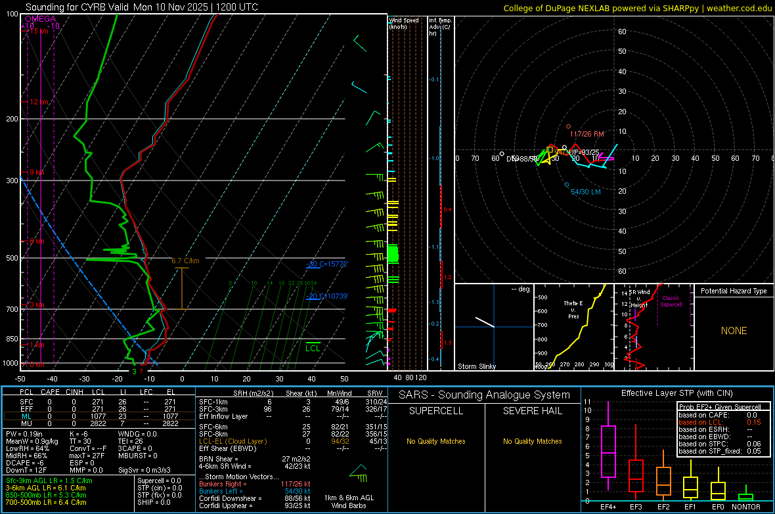
Task: Click the '9 km' height marker label
Action: click(x=37, y=172)
